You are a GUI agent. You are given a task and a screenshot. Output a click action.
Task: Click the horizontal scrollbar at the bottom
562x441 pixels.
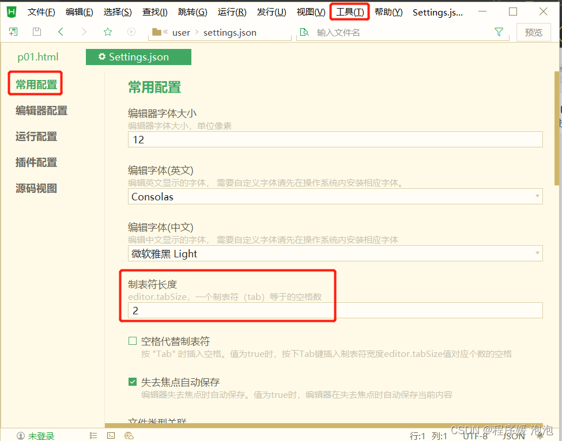click(x=323, y=425)
